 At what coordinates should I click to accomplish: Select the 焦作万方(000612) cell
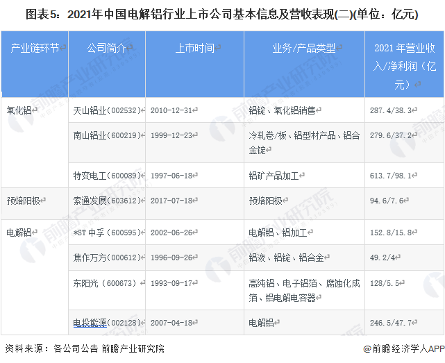point(107,258)
